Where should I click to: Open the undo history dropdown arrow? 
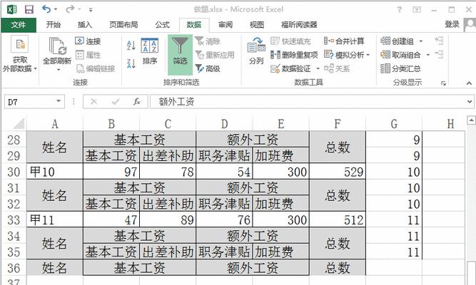tap(56, 9)
